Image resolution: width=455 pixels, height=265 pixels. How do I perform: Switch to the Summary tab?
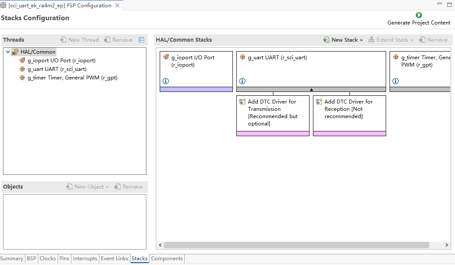(12, 258)
